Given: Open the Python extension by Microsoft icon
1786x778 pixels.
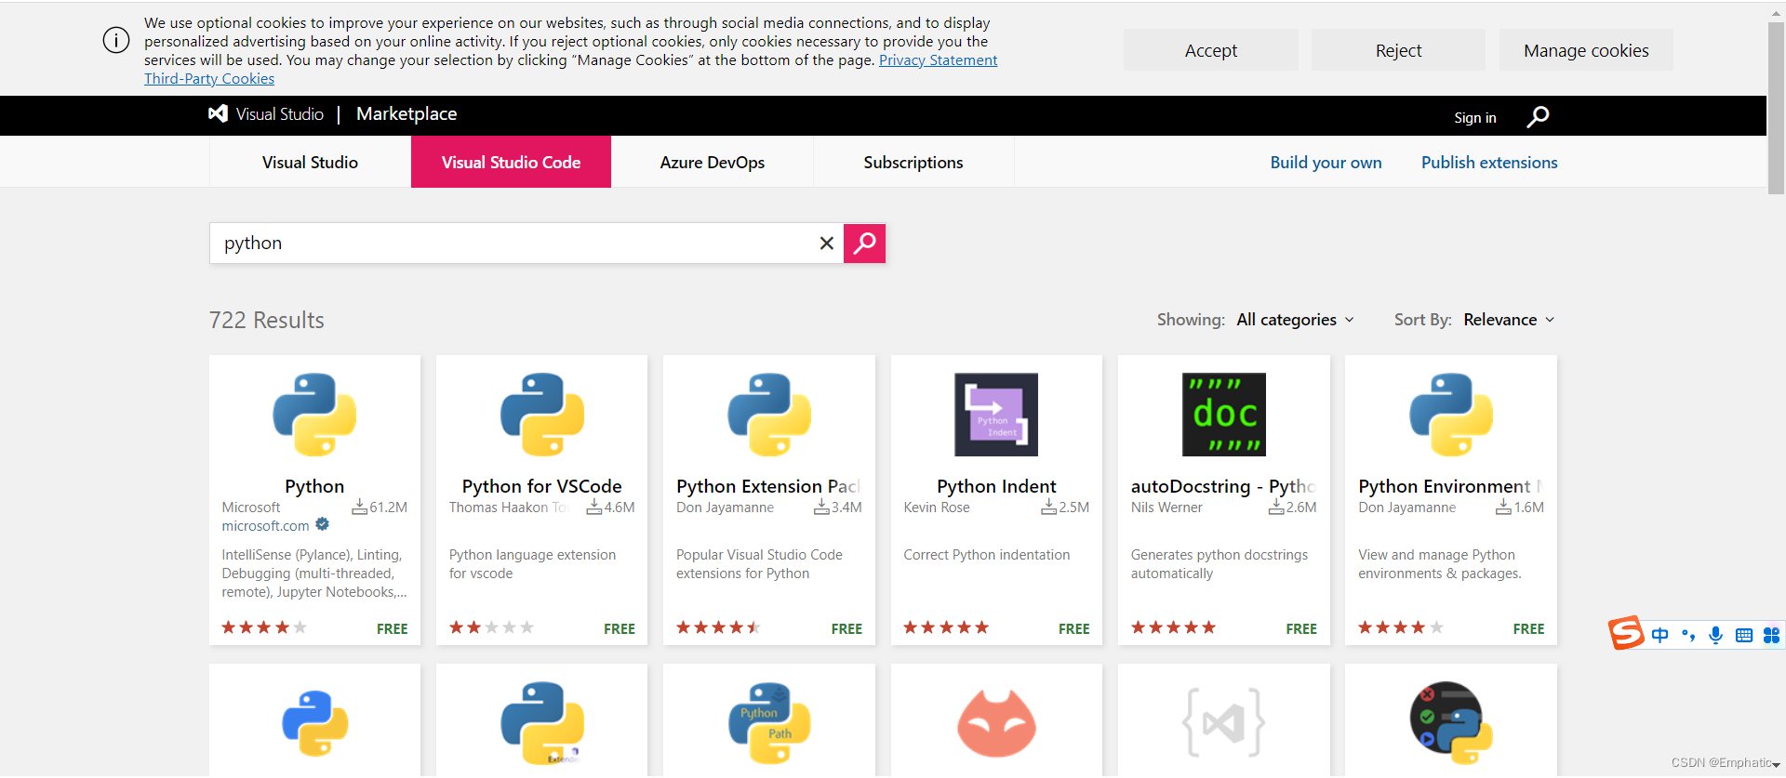Looking at the screenshot, I should click(x=314, y=415).
